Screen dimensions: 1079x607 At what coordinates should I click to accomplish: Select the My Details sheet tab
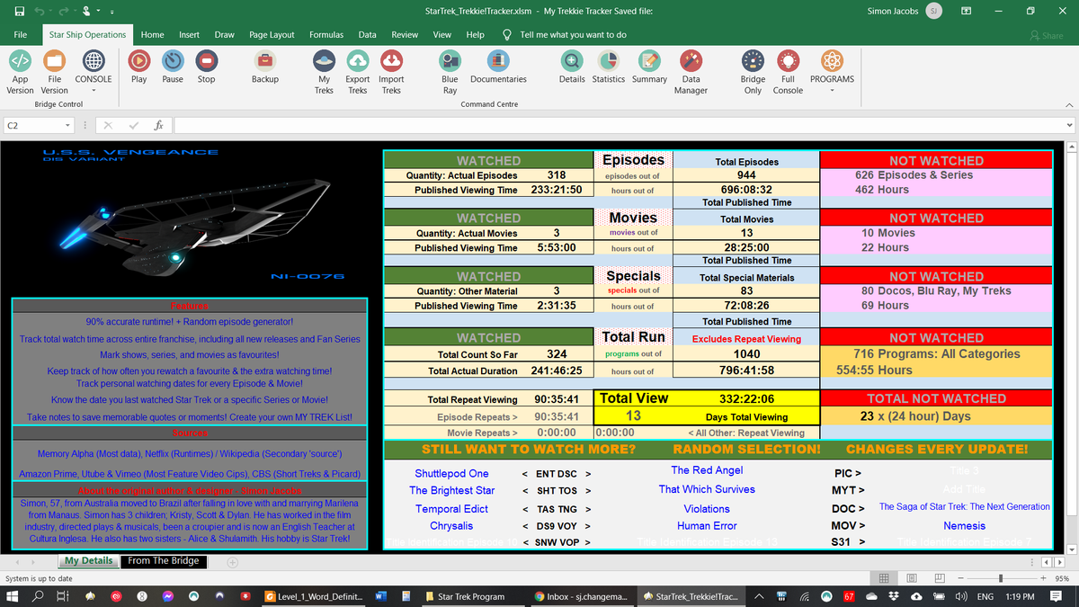click(88, 560)
